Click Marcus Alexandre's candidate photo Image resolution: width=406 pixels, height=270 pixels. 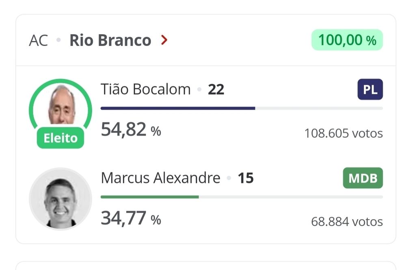pyautogui.click(x=60, y=199)
